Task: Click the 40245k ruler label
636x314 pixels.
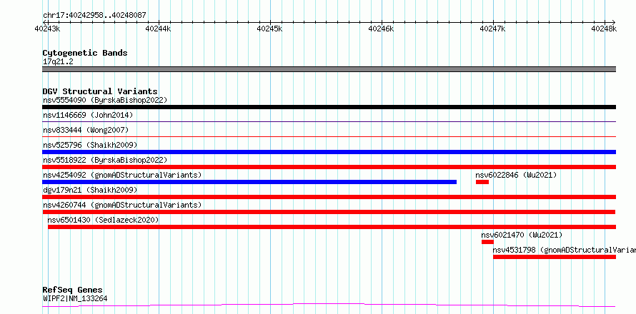Action: tap(270, 29)
